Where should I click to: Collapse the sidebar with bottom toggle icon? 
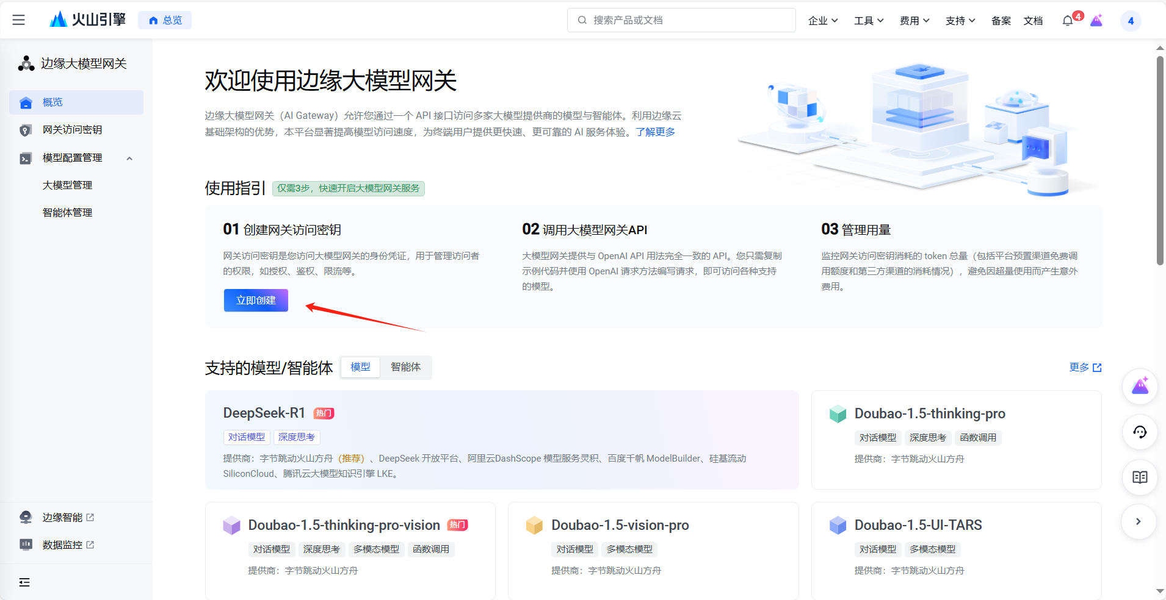(24, 582)
